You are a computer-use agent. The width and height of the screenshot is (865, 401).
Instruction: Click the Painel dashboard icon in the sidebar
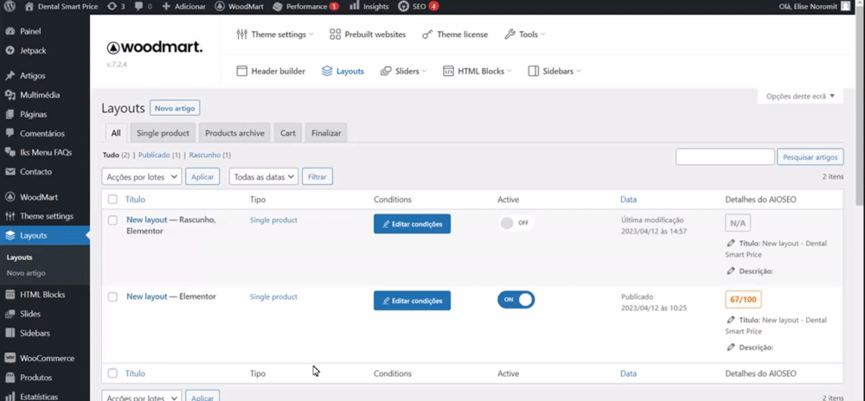(10, 31)
